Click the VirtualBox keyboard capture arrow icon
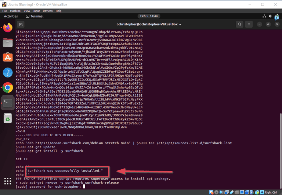 click(262, 192)
